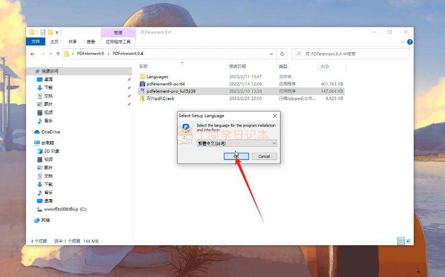Viewport: 445px width, 277px height.
Task: Click the 万兴pdf.Crack zip icon
Action: click(x=142, y=98)
